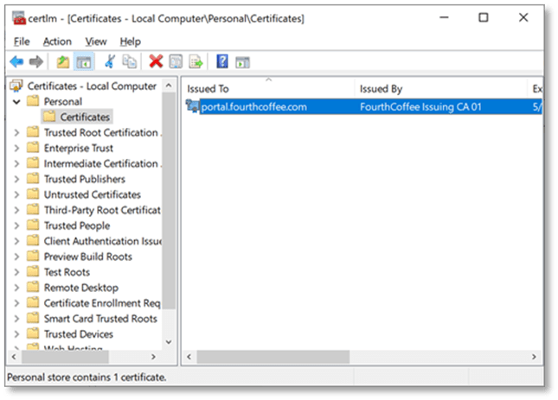The height and width of the screenshot is (400, 558).
Task: Click the Back arrow toolbar icon
Action: tap(16, 62)
